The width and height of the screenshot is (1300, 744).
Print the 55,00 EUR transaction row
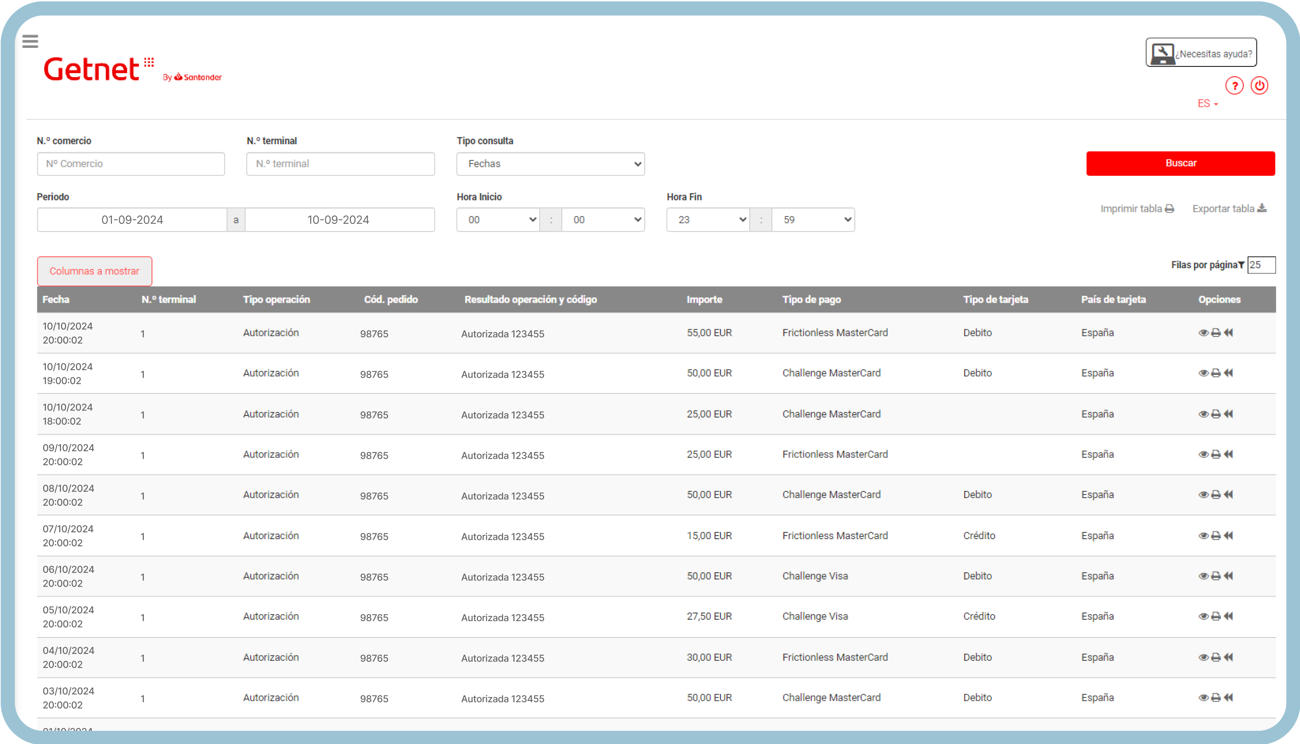pos(1216,333)
